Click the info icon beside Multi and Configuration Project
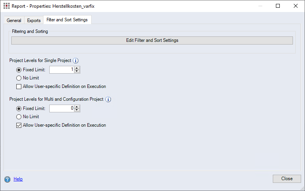The image size is (305, 191). [108, 100]
